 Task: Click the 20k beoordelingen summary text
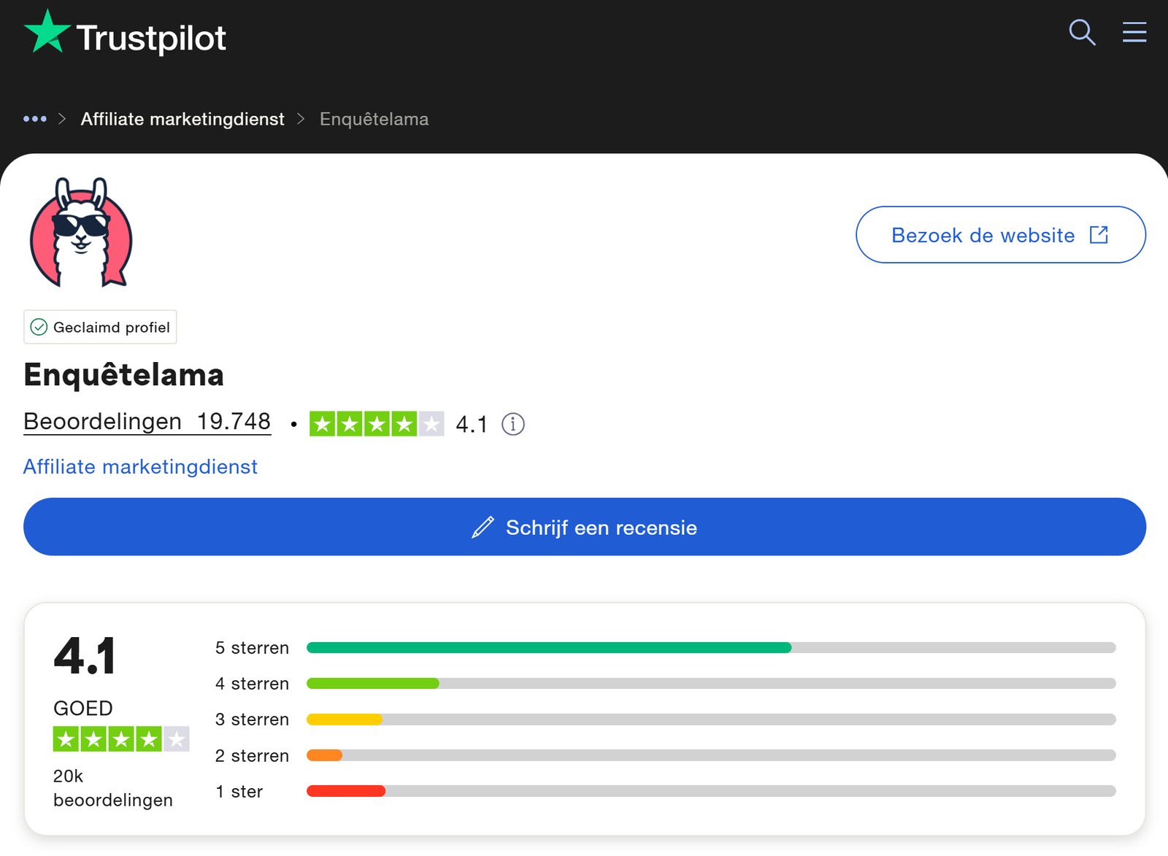tap(112, 787)
